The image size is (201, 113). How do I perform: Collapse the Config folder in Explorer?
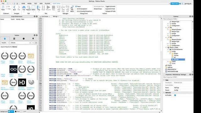pos(168,51)
